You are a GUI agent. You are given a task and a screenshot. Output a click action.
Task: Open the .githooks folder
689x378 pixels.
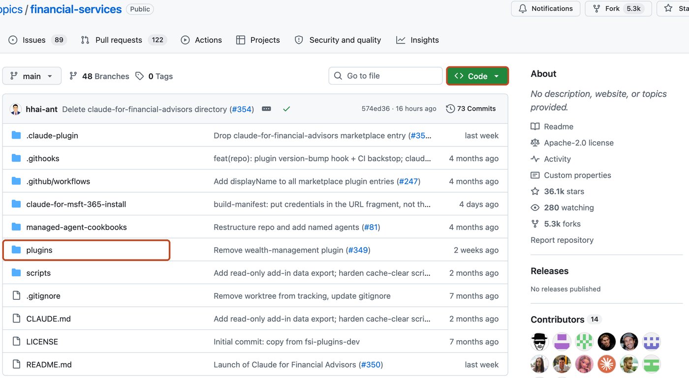click(43, 158)
